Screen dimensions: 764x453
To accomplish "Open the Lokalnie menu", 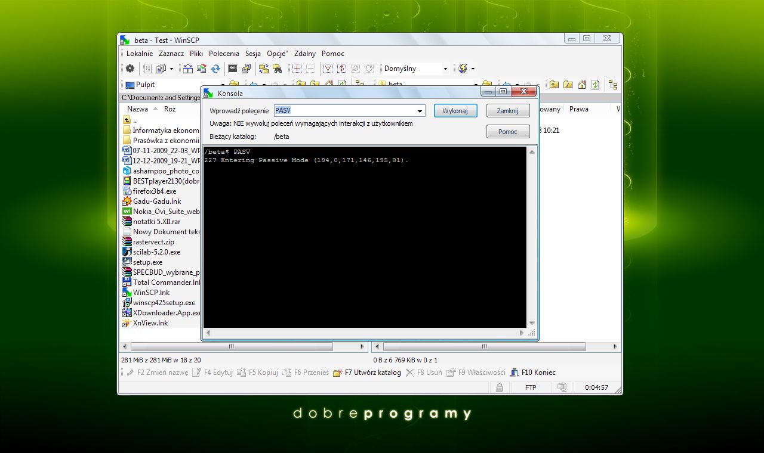I will point(140,54).
